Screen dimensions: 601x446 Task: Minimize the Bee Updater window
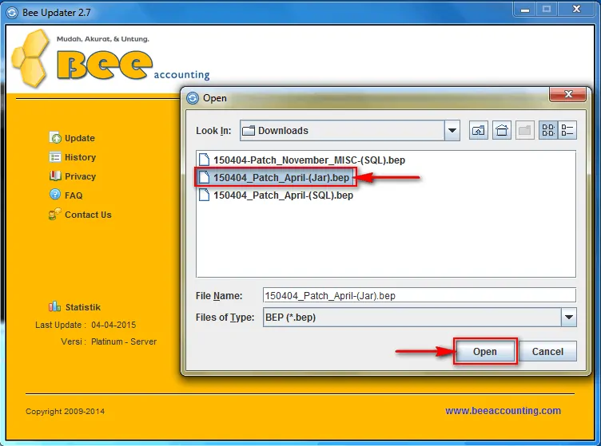[x=525, y=10]
